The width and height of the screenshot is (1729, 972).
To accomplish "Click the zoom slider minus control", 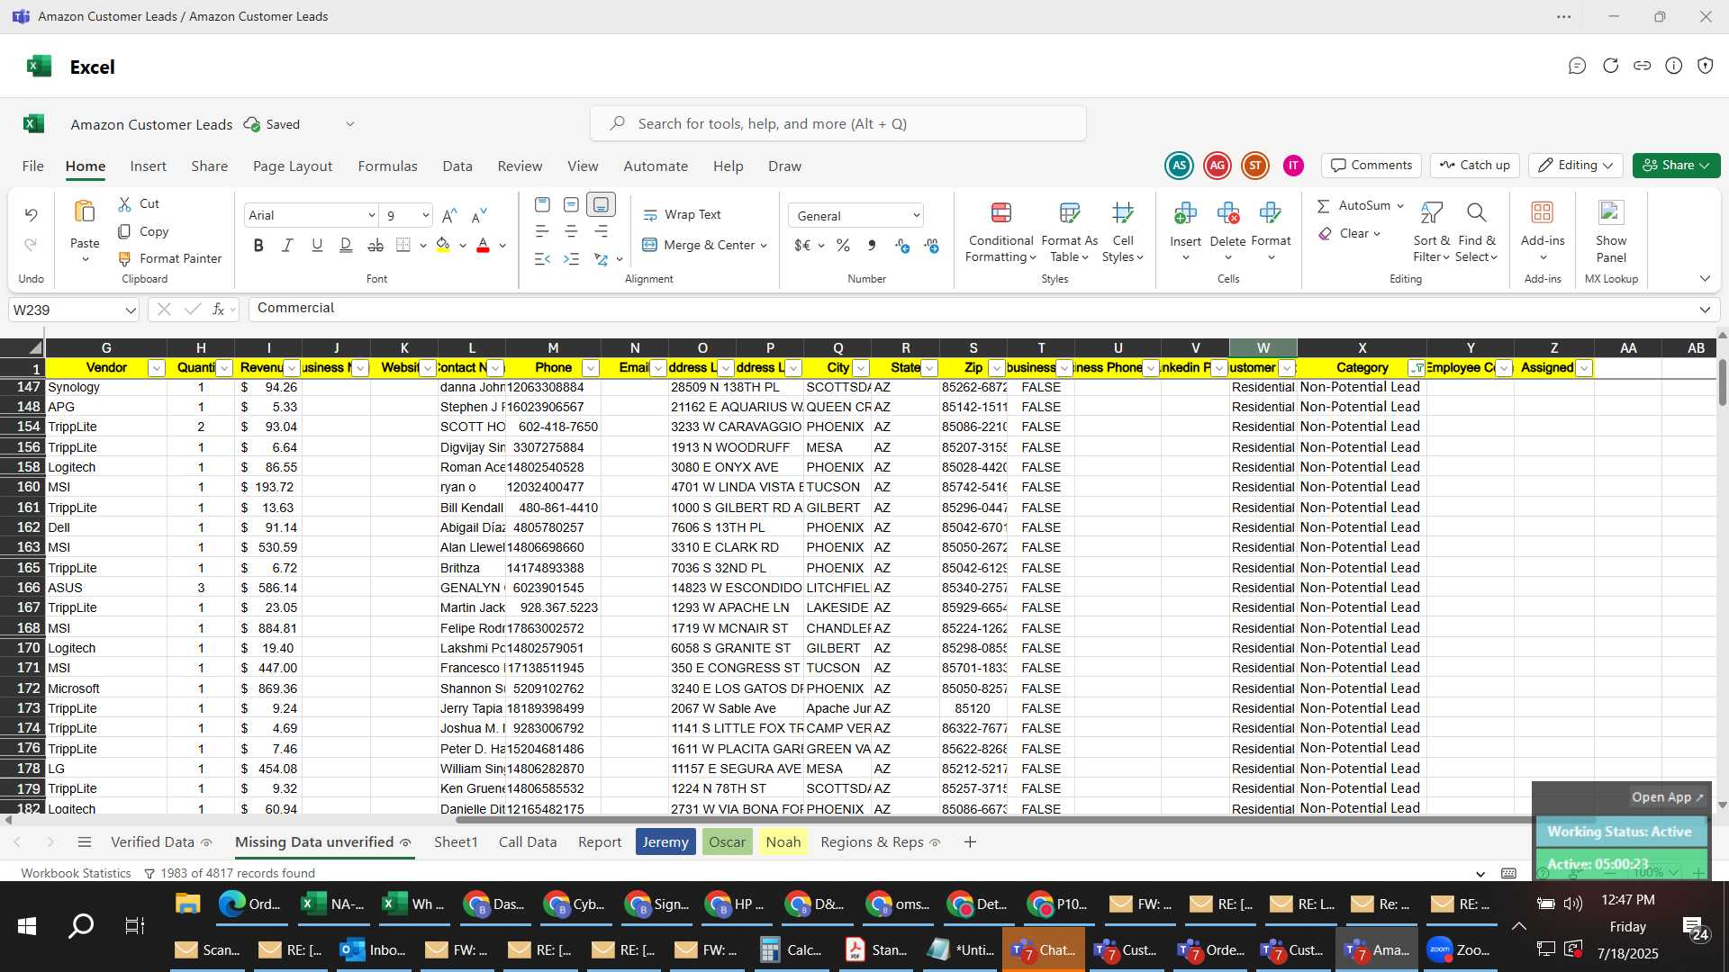I will [1609, 873].
